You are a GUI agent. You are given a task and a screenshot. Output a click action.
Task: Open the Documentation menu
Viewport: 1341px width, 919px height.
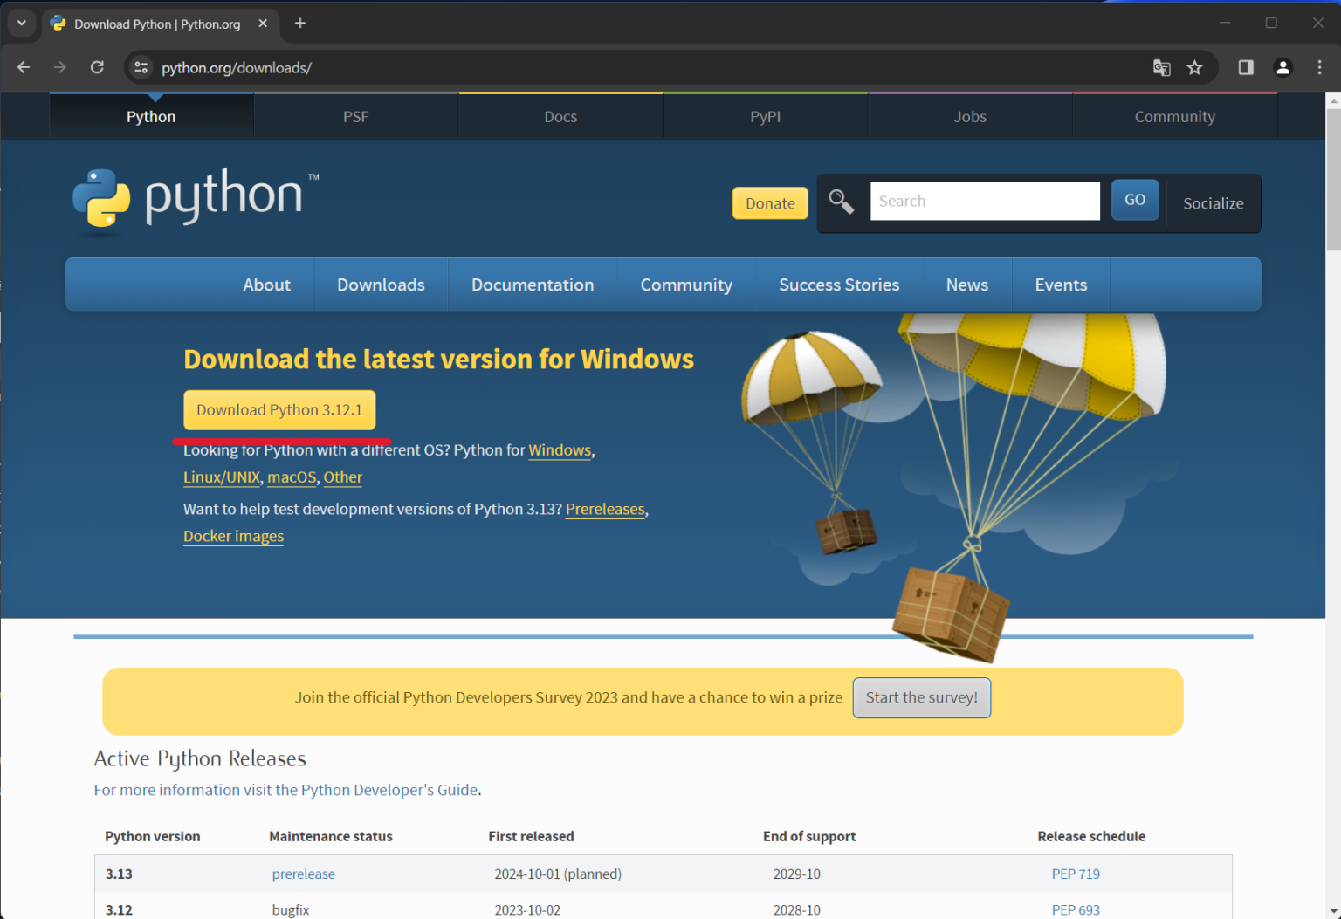coord(533,285)
